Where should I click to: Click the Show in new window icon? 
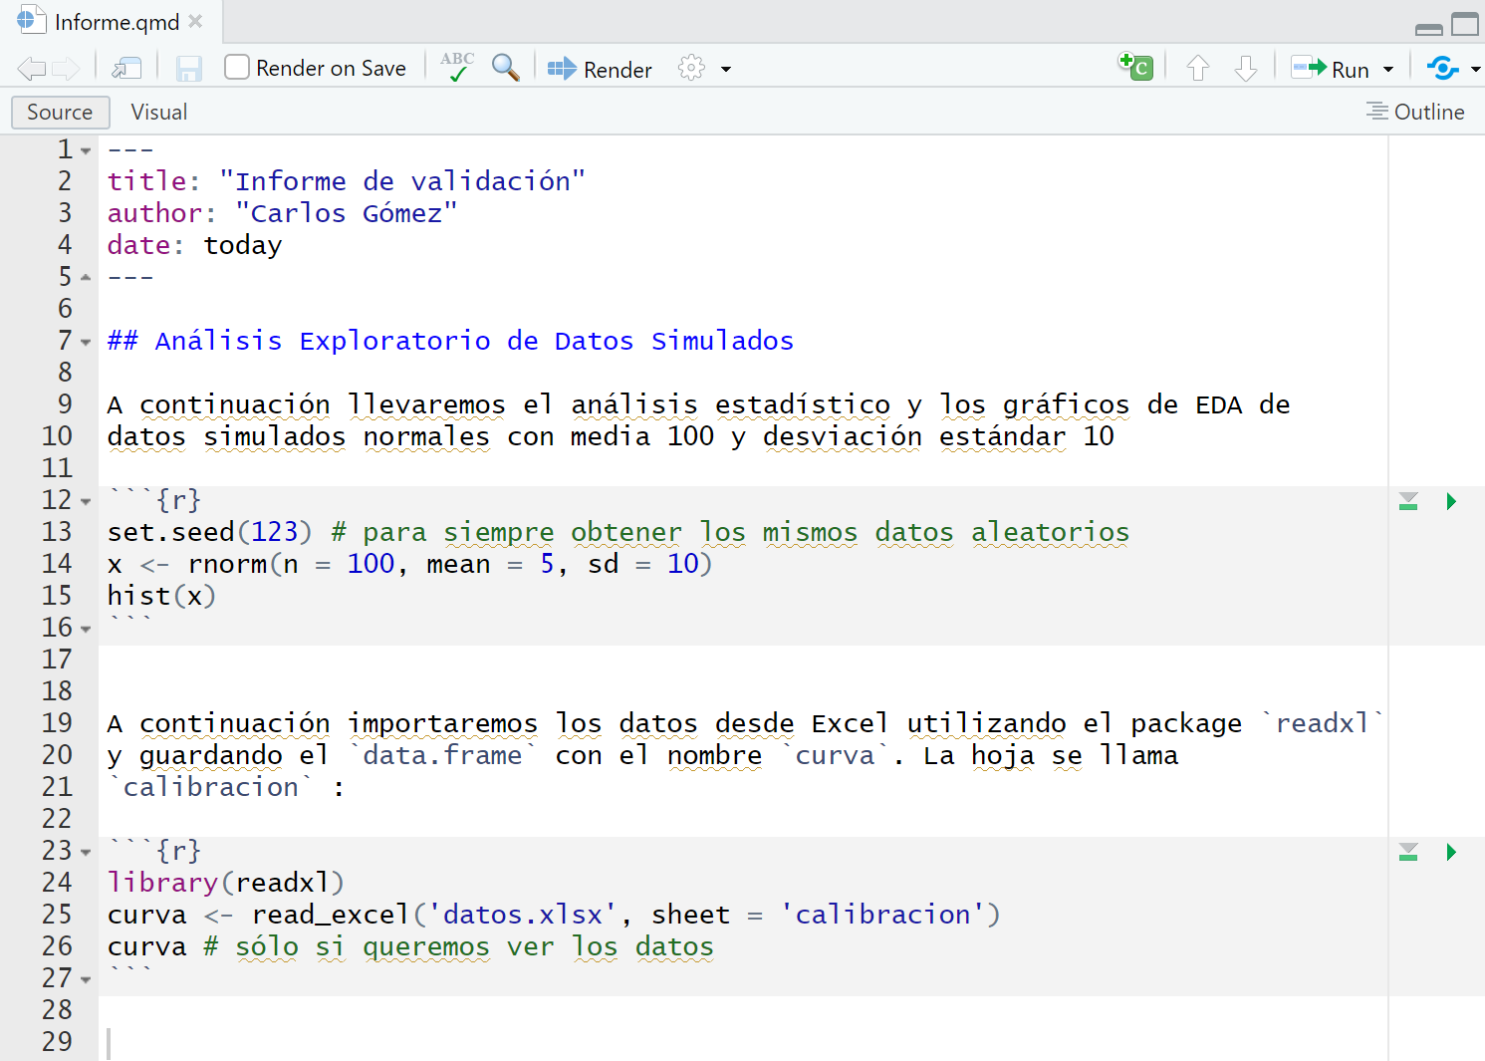pos(126,69)
